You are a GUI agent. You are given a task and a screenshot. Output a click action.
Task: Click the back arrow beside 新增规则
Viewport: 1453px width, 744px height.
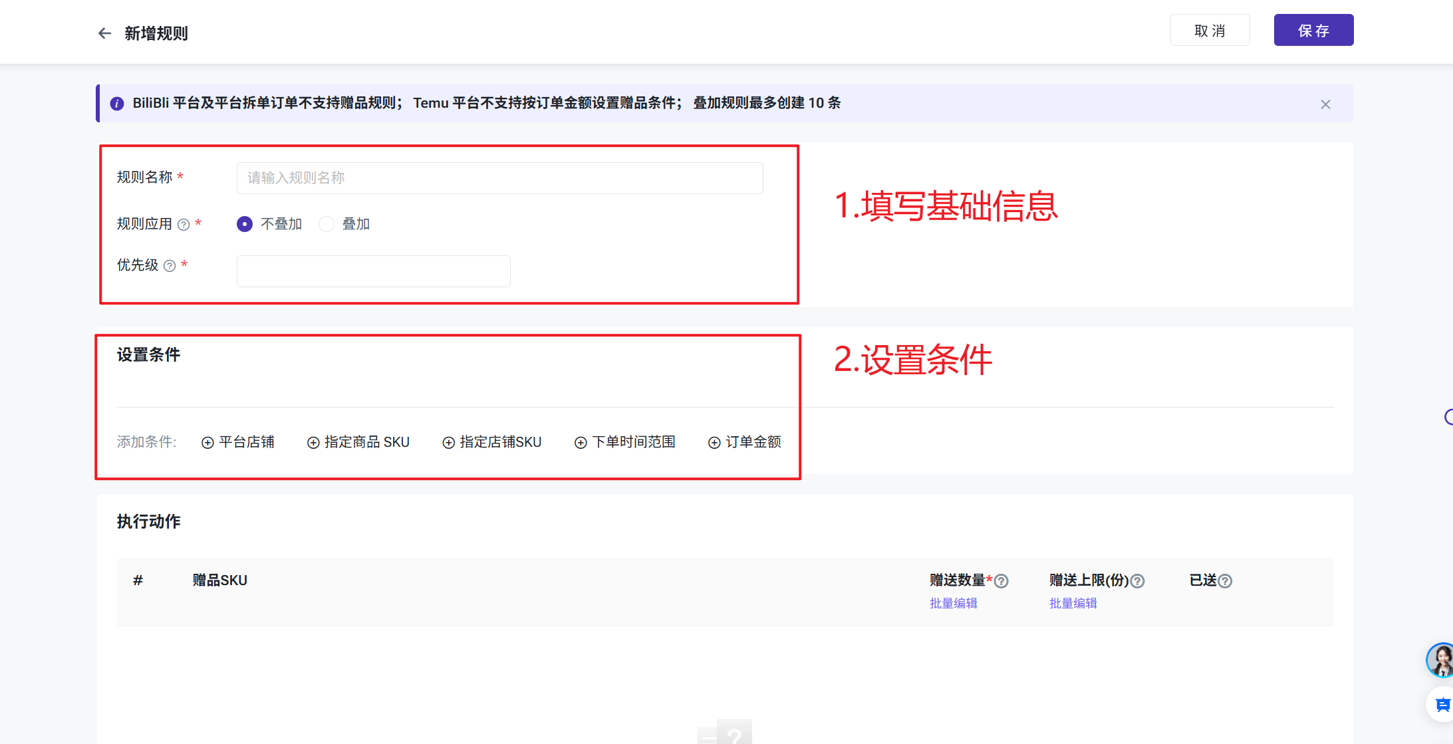[104, 33]
